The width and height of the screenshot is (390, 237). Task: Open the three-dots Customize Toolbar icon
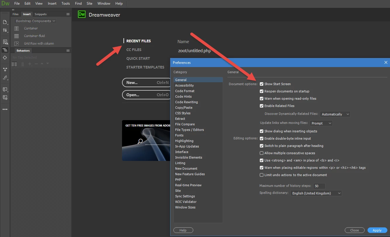tap(5, 109)
